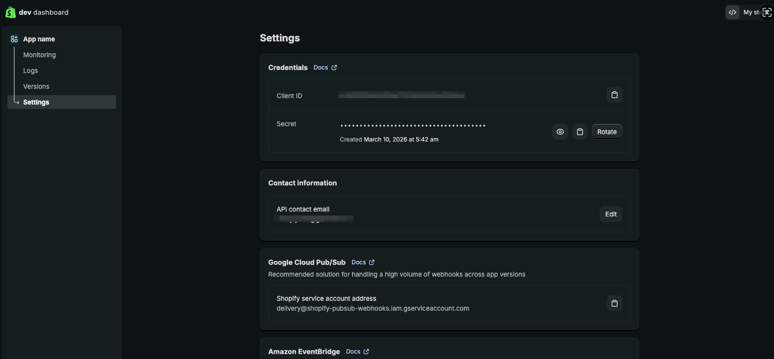
Task: Click the masked Secret value field
Action: [413, 126]
